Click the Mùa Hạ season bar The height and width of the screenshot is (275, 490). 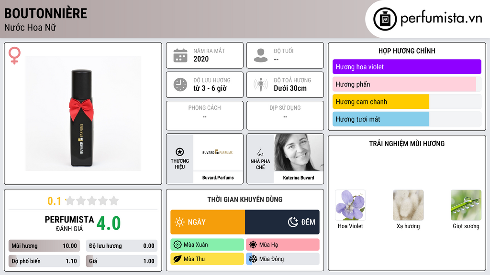pyautogui.click(x=283, y=245)
